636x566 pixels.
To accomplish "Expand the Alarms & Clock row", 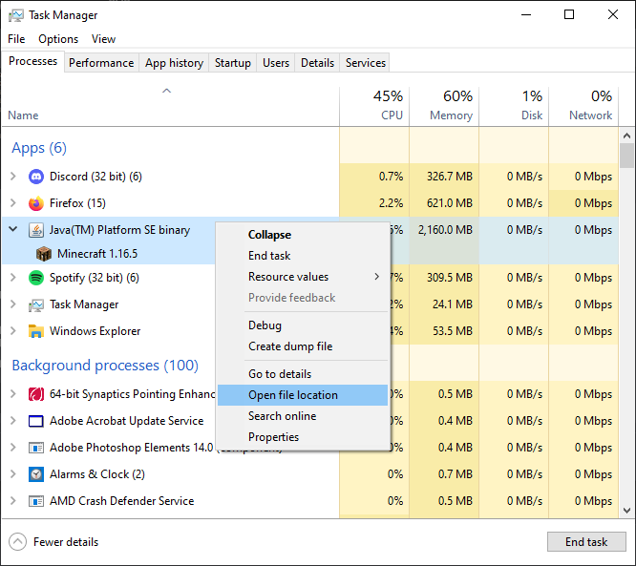I will (x=13, y=474).
